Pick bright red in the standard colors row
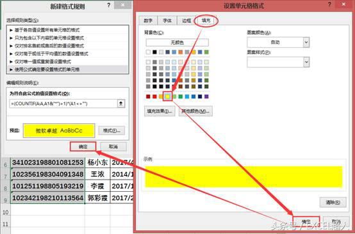Image resolution: width=355 pixels, height=234 pixels. pos(154,97)
